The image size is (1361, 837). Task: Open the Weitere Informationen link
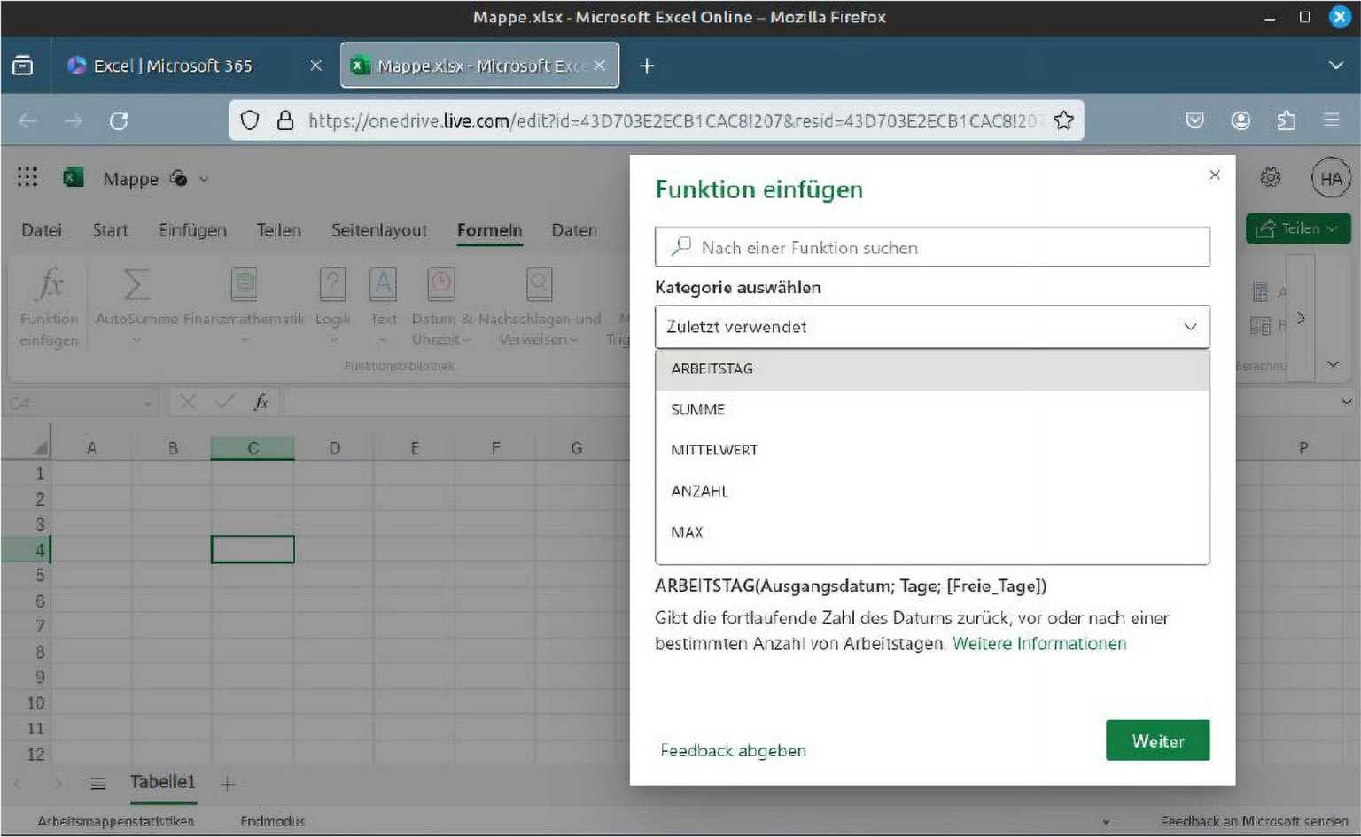pos(1039,644)
